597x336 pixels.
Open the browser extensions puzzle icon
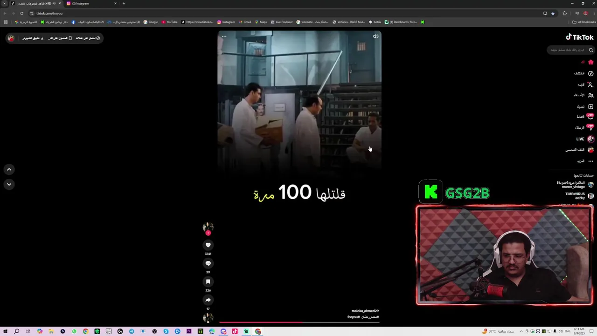point(565,14)
